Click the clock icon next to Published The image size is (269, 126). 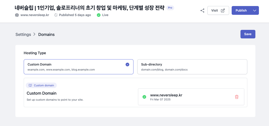[56, 15]
